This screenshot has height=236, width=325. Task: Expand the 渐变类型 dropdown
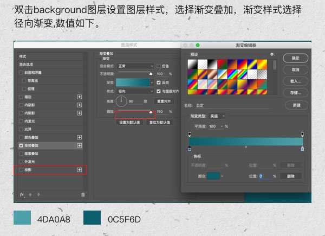tap(217, 116)
